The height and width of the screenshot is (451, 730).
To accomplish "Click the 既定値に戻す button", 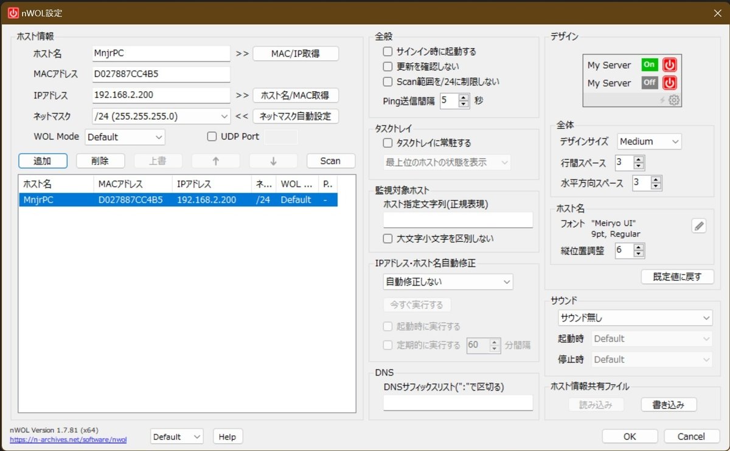I will (678, 277).
